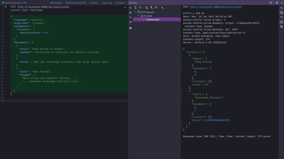Click "Lingo3G" algorithm value in editor

[38, 23]
